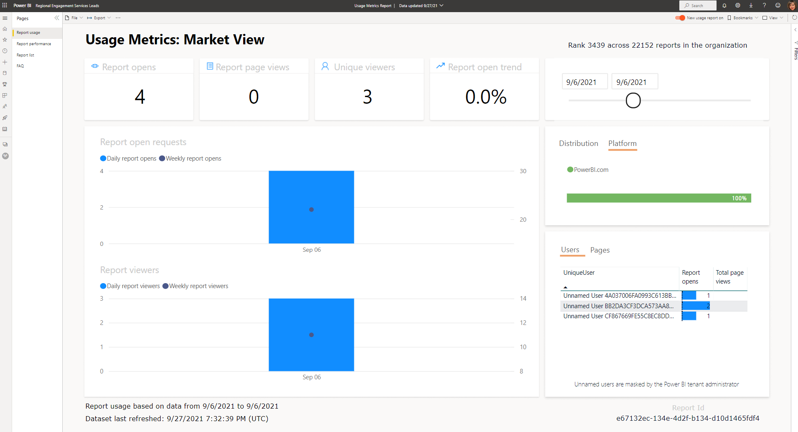Open Recent clock icon in sidebar
The width and height of the screenshot is (798, 432).
tap(5, 51)
